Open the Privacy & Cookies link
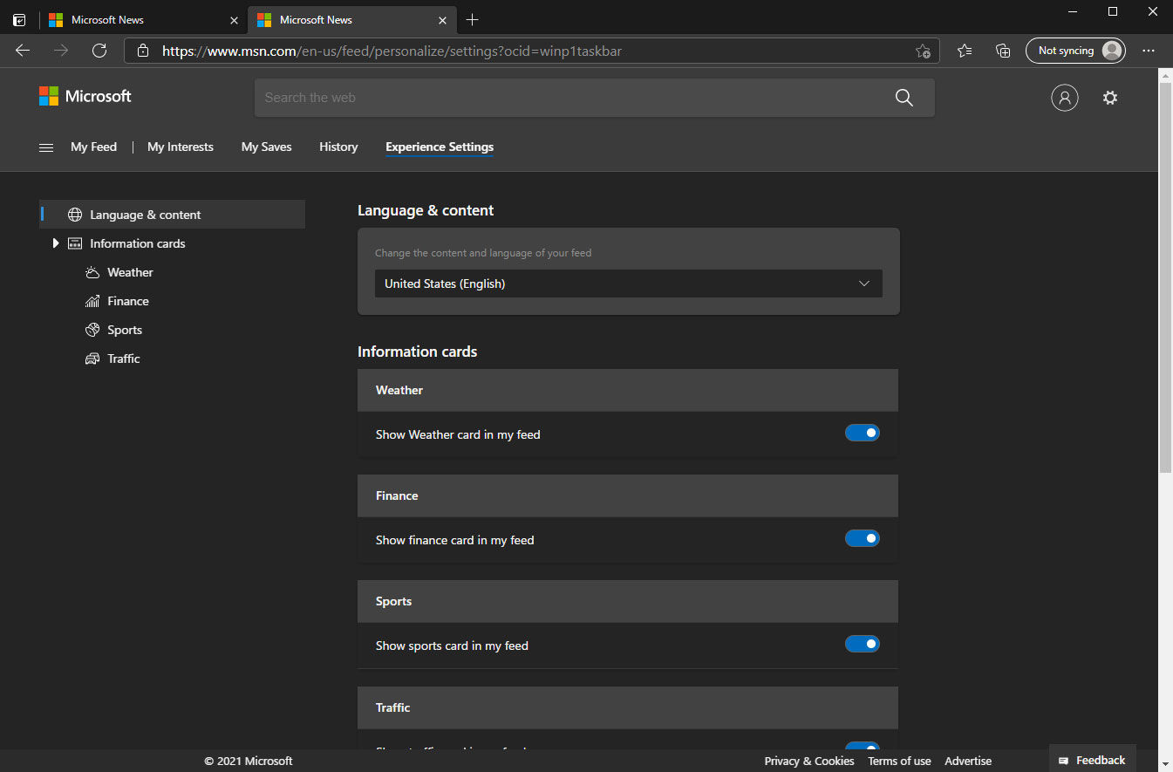Screen dimensions: 1173x772 coord(808,761)
